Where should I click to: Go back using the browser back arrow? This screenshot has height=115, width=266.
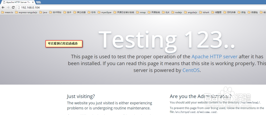[x=3, y=7]
